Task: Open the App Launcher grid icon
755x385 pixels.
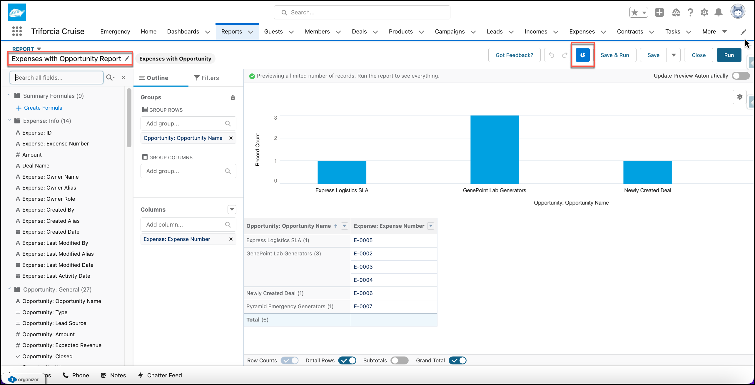Action: (x=17, y=31)
